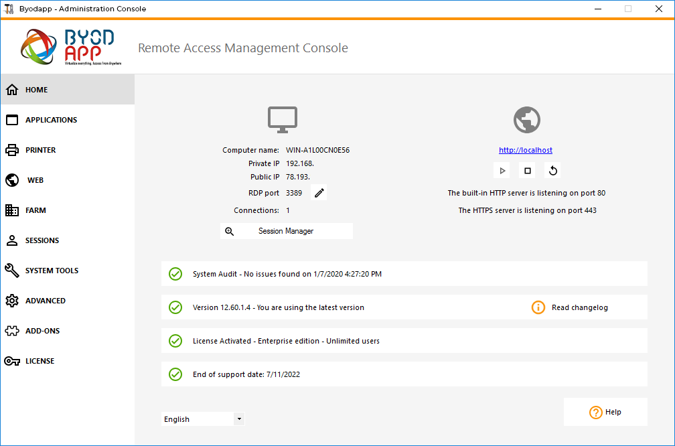Click the key icon beside LICENSE

(12, 361)
